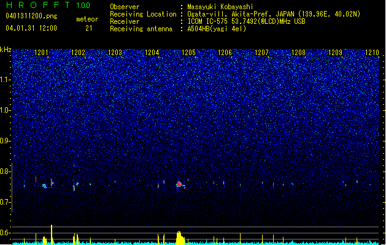Select the ICOM IC-575 receiver description
Image resolution: width=386 pixels, height=245 pixels.
pos(247,21)
